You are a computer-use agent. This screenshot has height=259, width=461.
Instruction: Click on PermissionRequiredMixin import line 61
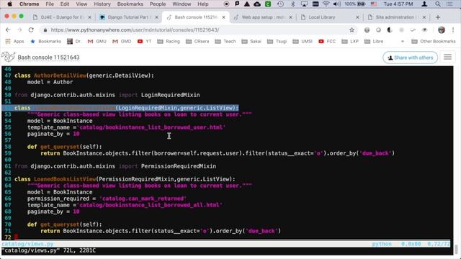[115, 166]
